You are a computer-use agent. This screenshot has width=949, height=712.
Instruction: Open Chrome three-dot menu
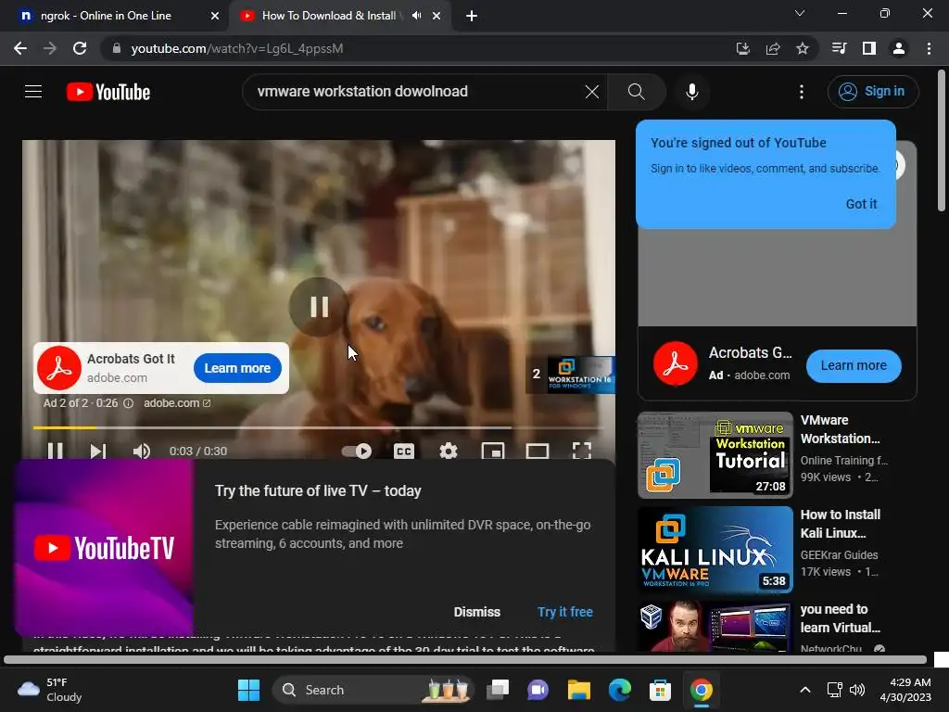click(929, 48)
